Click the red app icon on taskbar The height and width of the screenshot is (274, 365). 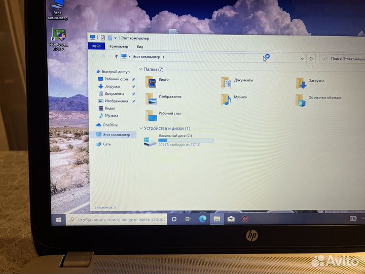tap(245, 219)
